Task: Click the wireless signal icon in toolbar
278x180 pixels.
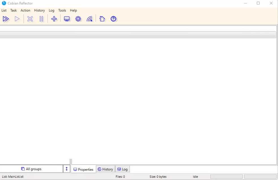Action: 90,19
